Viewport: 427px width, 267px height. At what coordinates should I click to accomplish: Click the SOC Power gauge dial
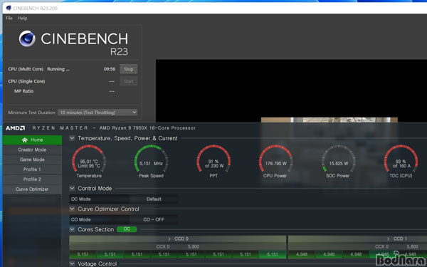pyautogui.click(x=338, y=162)
